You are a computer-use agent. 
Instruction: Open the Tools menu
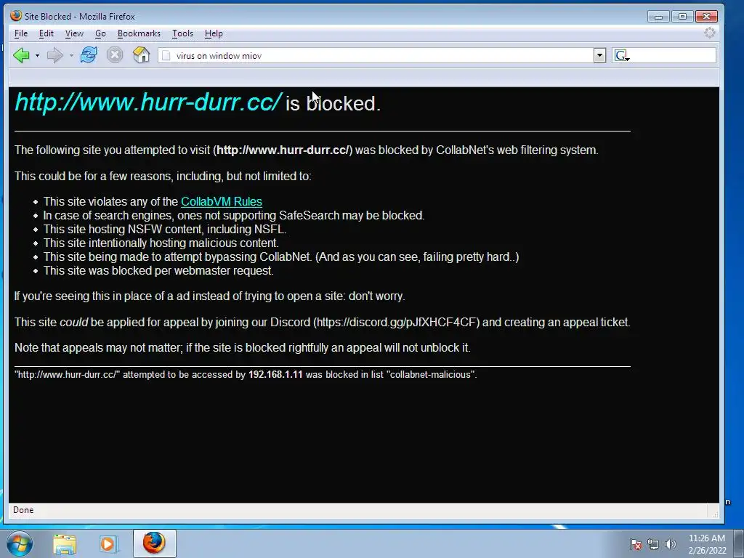[182, 33]
